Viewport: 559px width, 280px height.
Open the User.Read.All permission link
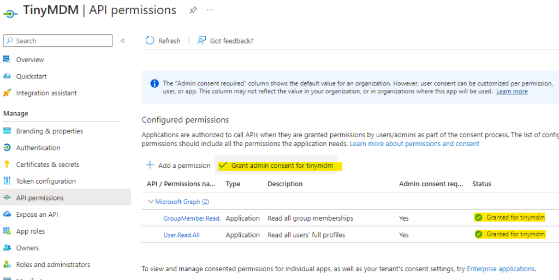181,235
